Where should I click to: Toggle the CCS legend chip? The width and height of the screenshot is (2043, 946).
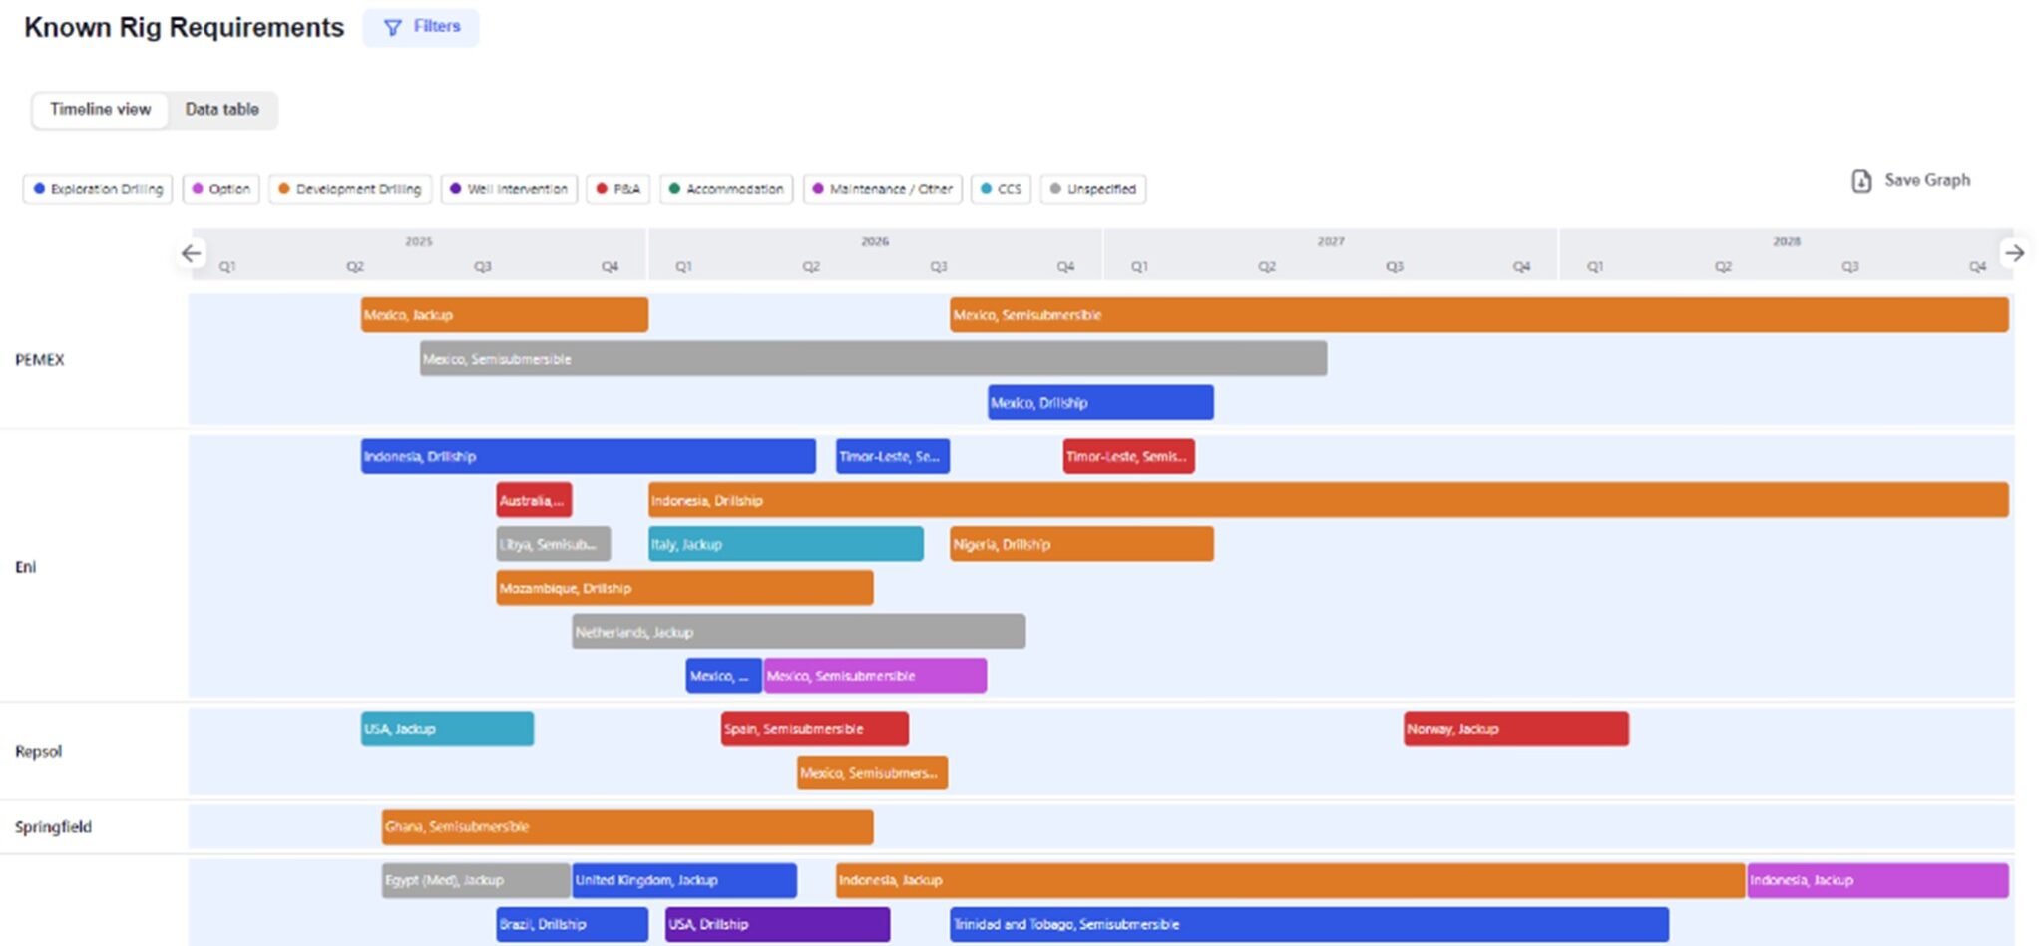click(x=1001, y=189)
